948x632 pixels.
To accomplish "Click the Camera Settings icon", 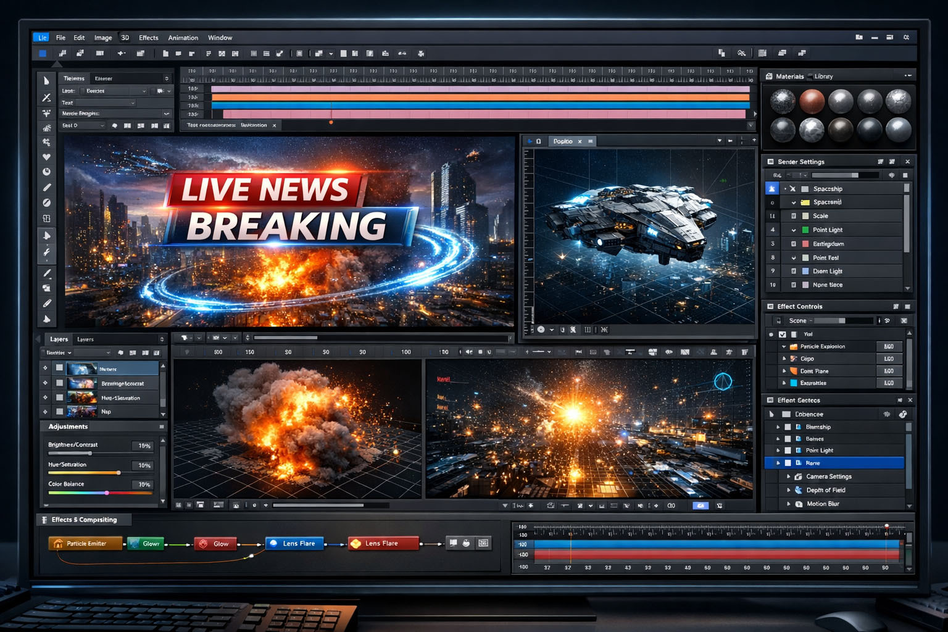I will [799, 476].
